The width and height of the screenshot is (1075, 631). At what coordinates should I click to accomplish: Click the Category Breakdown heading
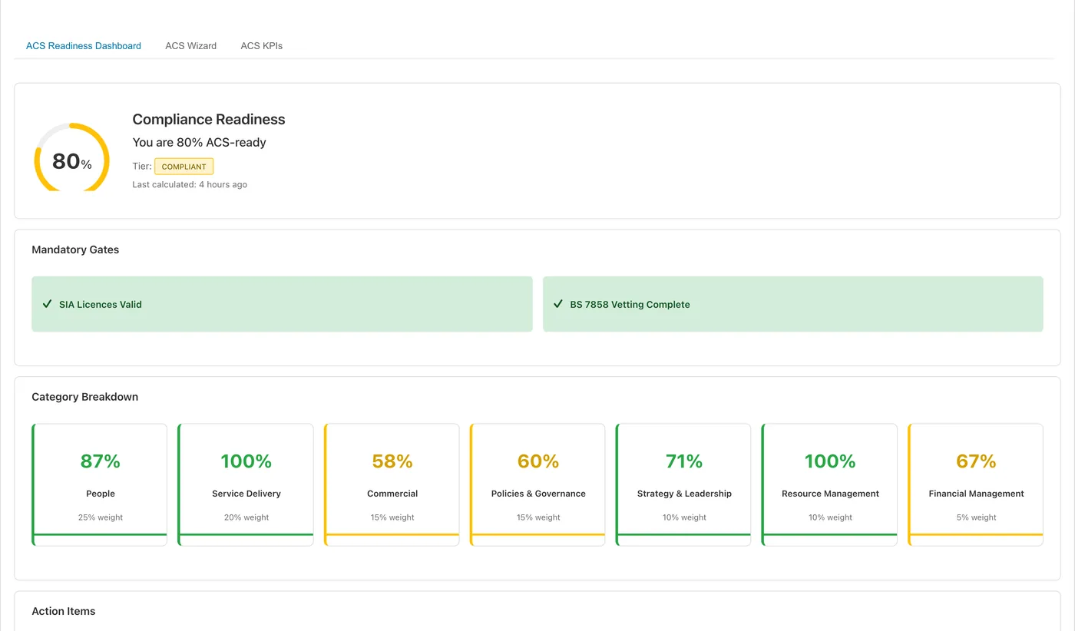[84, 397]
